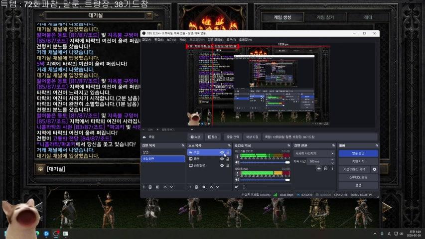Delete the selected scene via its trash icon
This screenshot has height=239, width=425.
point(150,187)
